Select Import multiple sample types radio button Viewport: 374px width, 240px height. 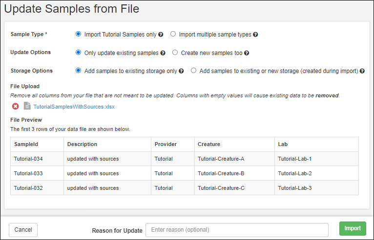coord(173,34)
